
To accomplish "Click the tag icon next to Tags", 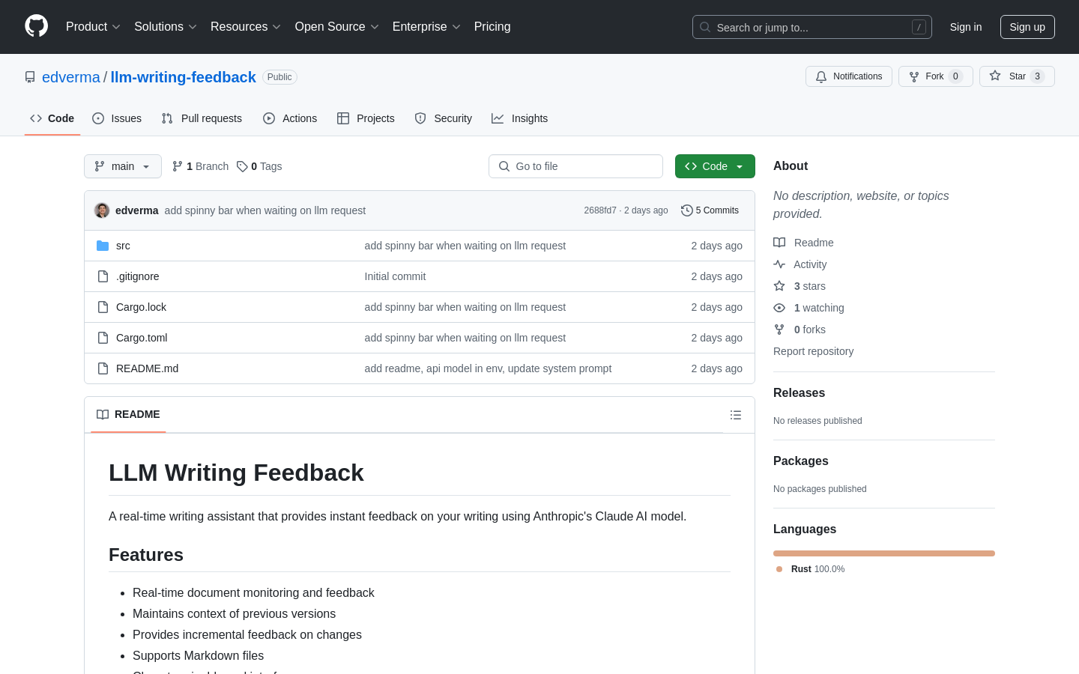I will click(x=242, y=166).
